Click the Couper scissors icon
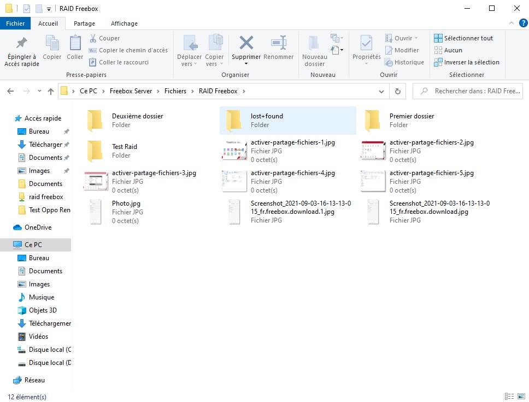The image size is (529, 402). coord(93,38)
